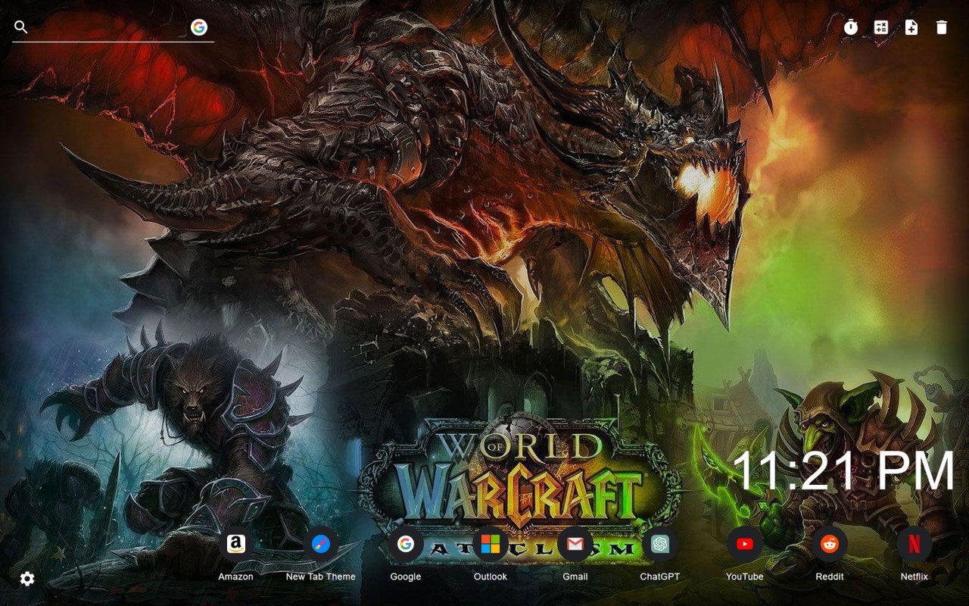Open the Reddit shortcut
This screenshot has width=969, height=606.
830,543
